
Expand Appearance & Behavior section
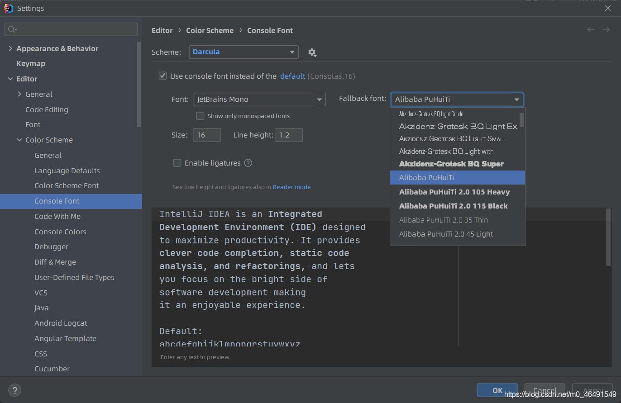pos(10,48)
